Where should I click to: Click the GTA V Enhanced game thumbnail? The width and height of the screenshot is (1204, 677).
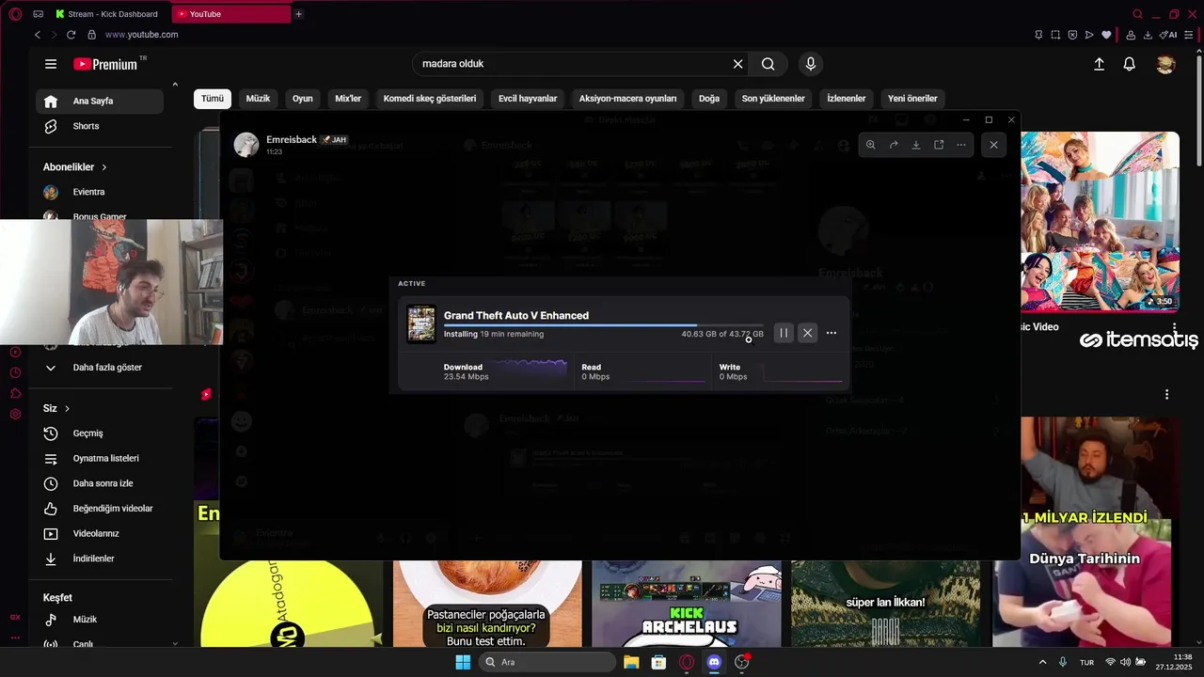pyautogui.click(x=421, y=324)
